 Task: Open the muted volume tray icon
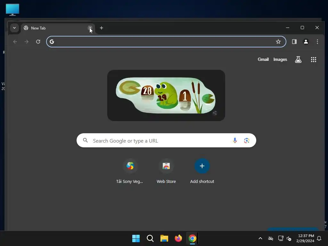coord(289,238)
